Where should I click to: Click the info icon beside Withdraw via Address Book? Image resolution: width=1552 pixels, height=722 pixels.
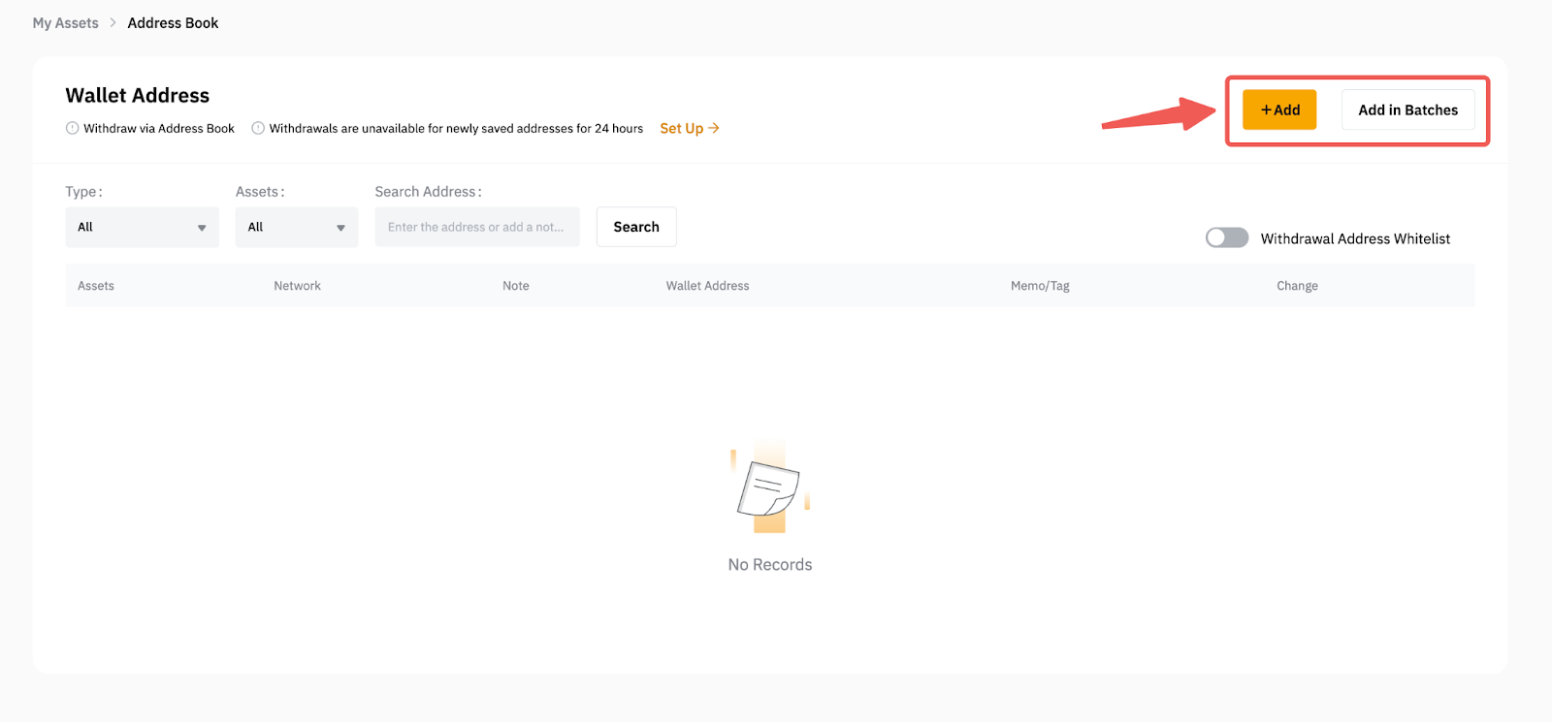(x=72, y=128)
